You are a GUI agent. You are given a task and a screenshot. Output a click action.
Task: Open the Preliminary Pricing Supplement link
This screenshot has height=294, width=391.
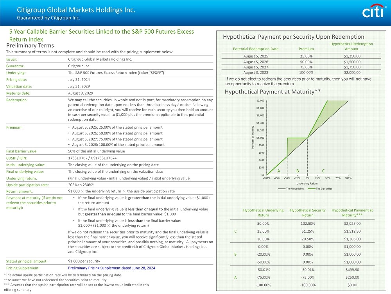(x=111, y=268)
